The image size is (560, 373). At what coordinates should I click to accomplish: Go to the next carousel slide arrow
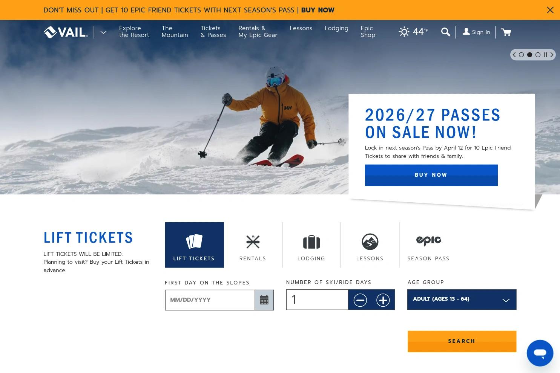click(552, 55)
